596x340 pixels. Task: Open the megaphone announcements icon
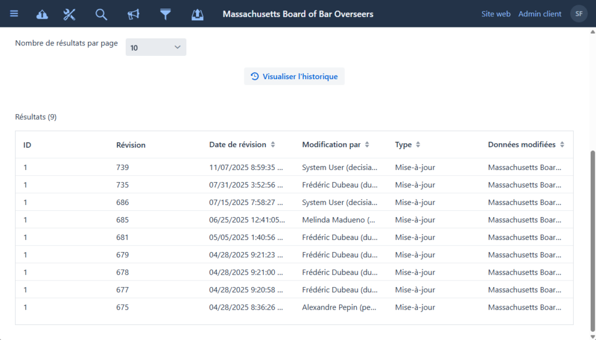click(x=133, y=15)
